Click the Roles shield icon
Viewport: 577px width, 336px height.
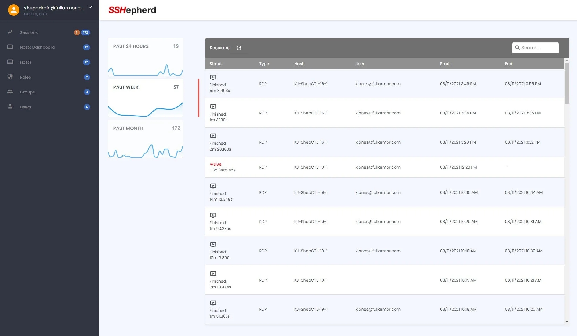pos(10,77)
